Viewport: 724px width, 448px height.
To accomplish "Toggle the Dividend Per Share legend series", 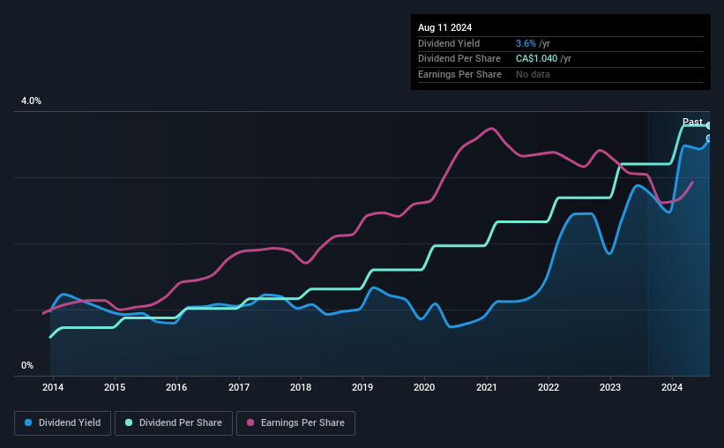I will click(x=174, y=423).
